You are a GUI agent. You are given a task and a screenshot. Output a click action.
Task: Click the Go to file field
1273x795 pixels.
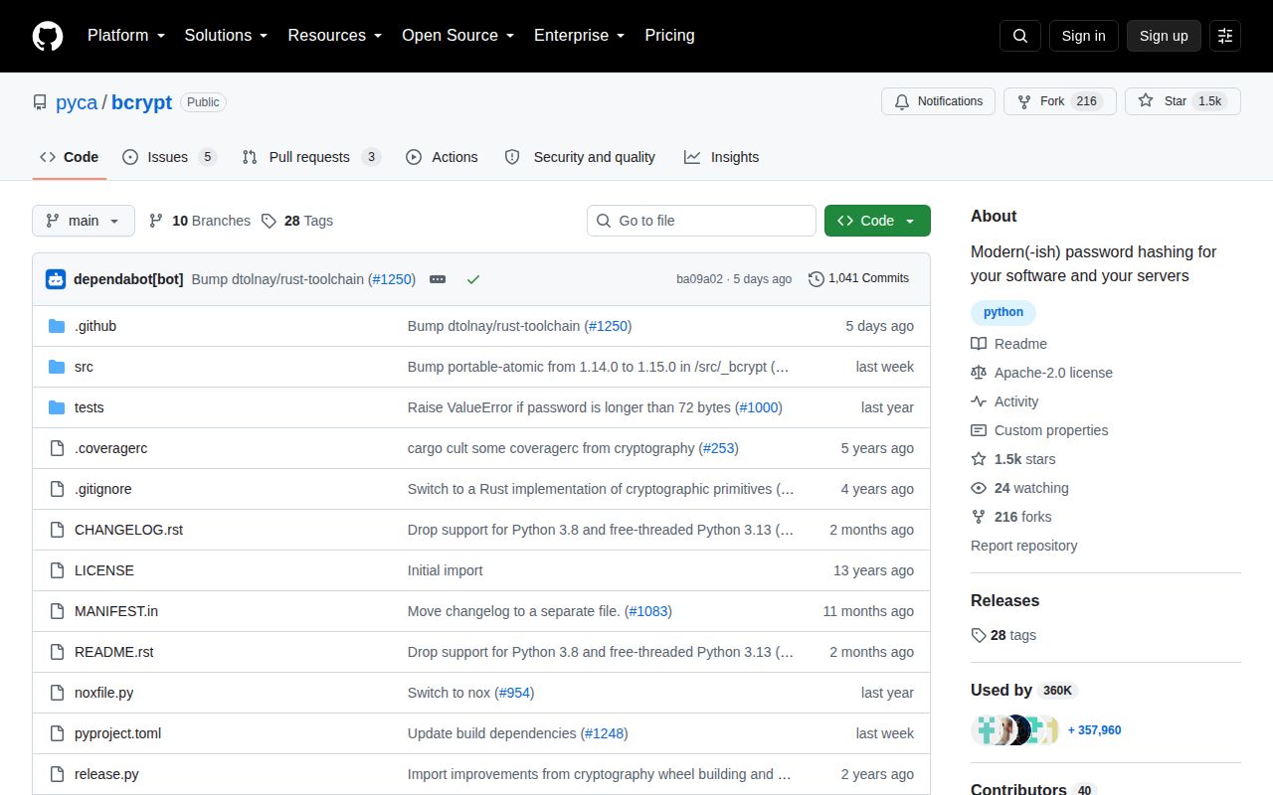tap(701, 221)
